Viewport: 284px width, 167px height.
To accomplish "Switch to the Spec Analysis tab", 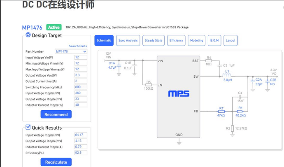I will point(128,40).
